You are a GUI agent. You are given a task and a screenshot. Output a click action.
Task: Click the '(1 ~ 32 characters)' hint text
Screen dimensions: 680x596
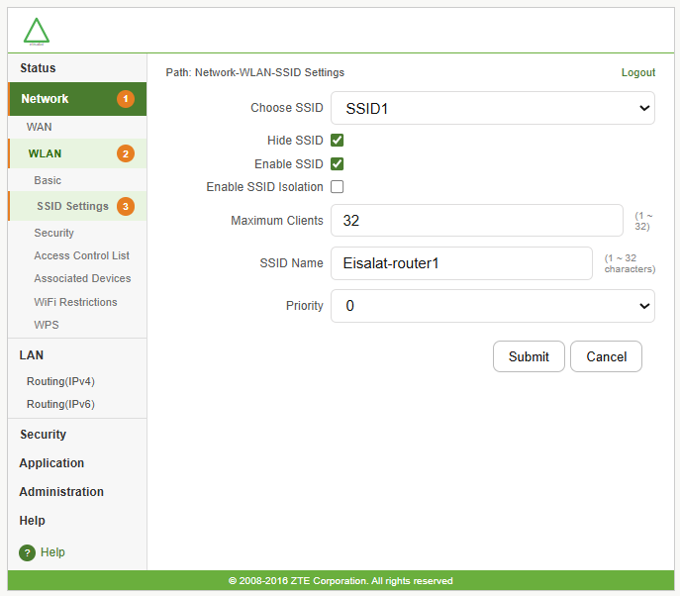click(x=630, y=263)
